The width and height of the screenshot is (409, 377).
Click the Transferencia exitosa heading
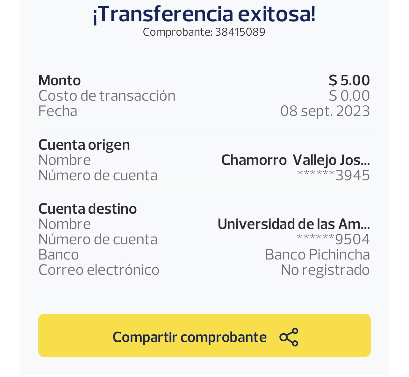point(204,14)
